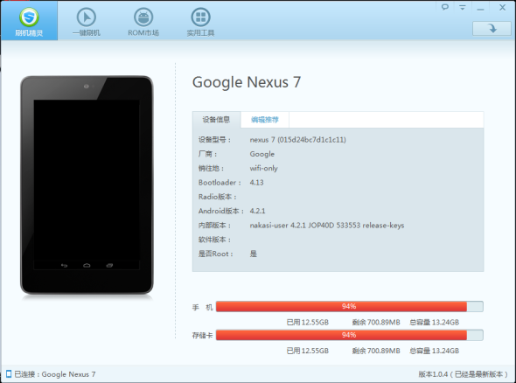Open the title bar dropdown menu icon

463,7
